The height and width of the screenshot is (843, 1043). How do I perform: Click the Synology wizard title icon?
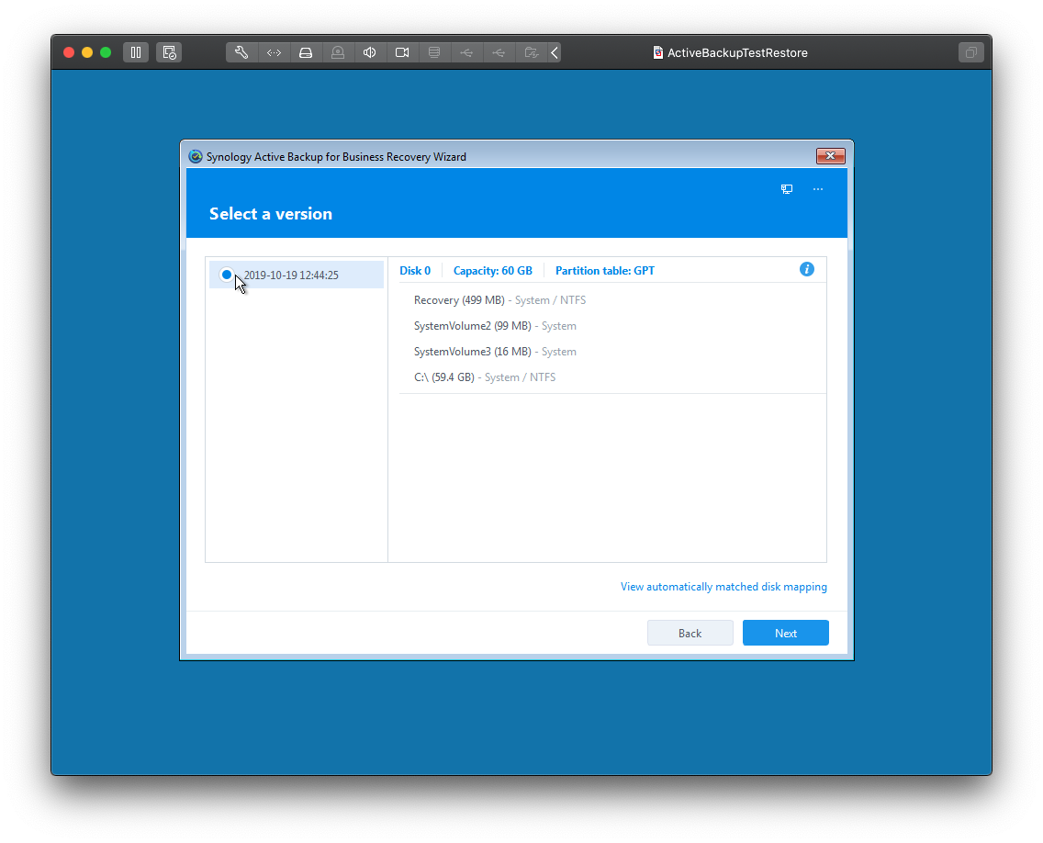coord(196,156)
